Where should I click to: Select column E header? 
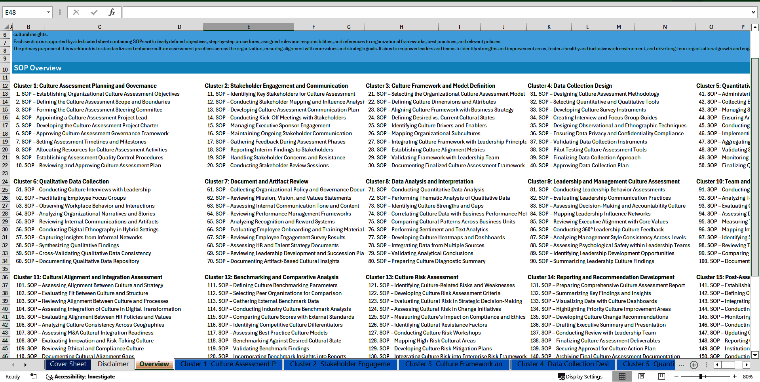coord(249,26)
